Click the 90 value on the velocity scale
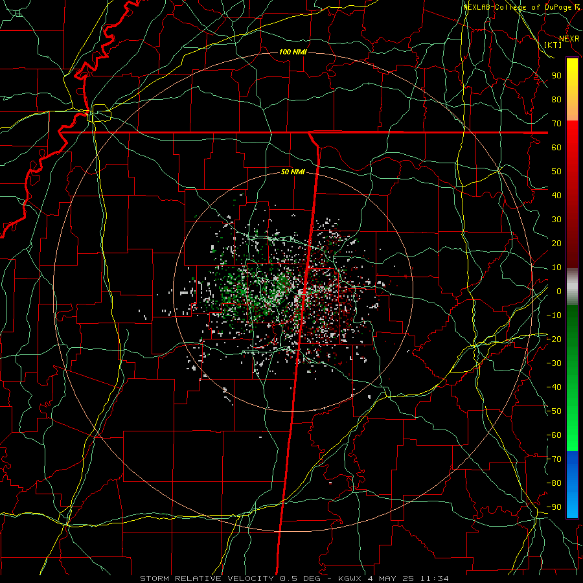The image size is (583, 583). (556, 76)
